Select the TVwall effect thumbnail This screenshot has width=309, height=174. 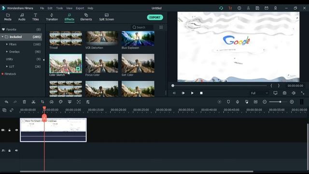point(66,39)
